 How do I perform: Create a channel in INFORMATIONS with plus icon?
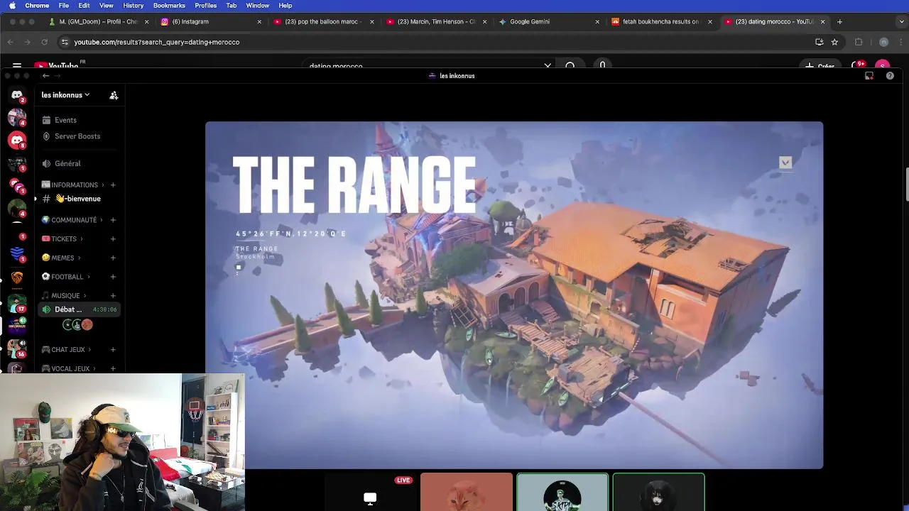pos(113,185)
